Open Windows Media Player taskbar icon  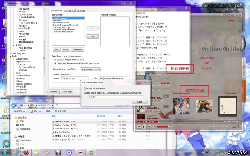(x=47, y=152)
